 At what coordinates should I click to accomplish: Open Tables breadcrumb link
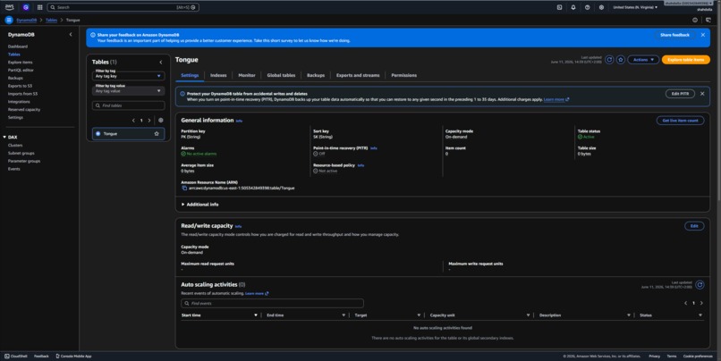point(52,21)
